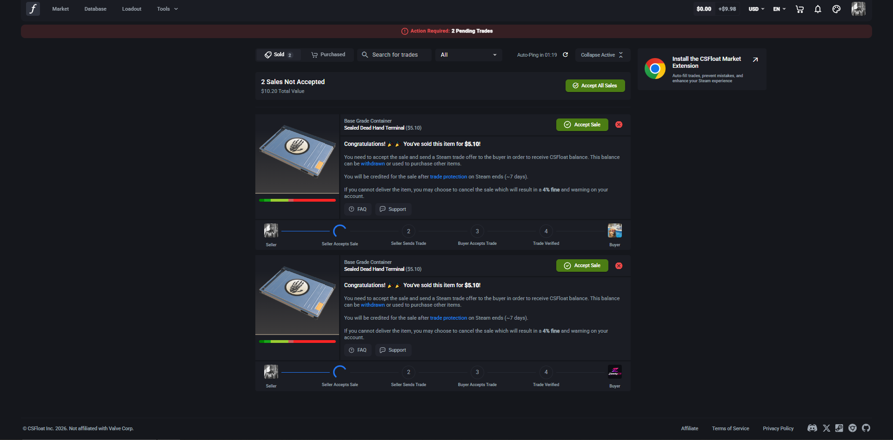Cancel the upper Dead Hand Terminal sale
This screenshot has width=893, height=440.
click(x=619, y=125)
